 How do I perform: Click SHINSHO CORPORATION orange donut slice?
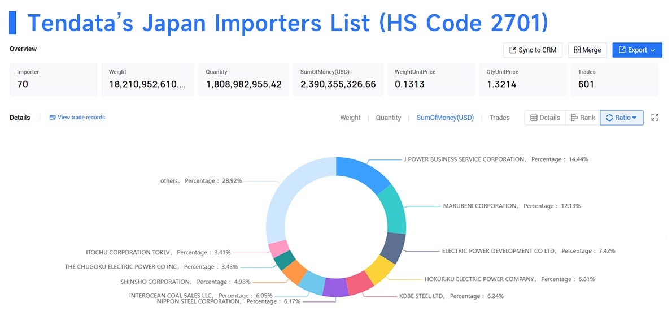[x=294, y=272]
